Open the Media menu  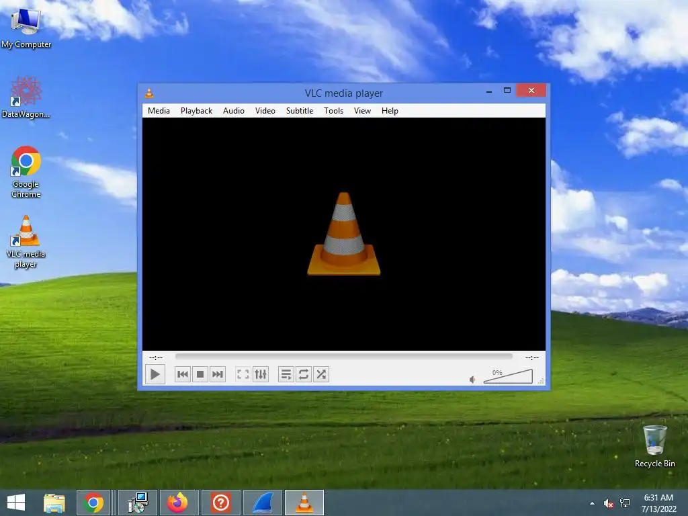click(x=159, y=111)
